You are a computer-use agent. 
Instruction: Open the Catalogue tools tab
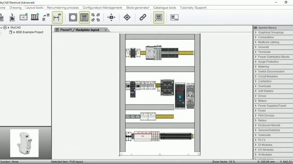click(164, 8)
